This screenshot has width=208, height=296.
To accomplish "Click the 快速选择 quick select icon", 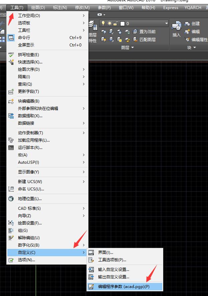I will 11,62.
